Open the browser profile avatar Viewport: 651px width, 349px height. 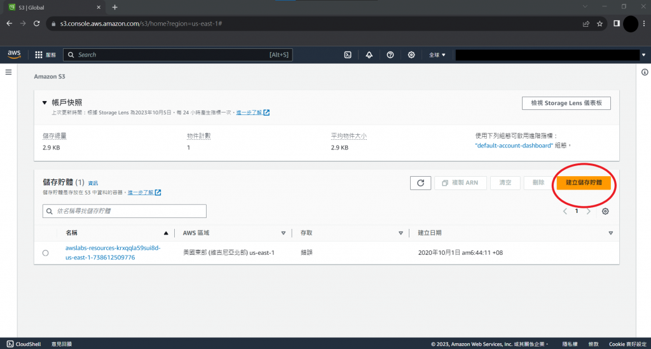[x=631, y=24]
